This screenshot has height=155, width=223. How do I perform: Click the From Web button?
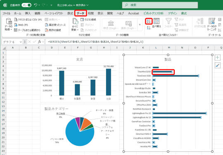pyautogui.click(x=21, y=25)
